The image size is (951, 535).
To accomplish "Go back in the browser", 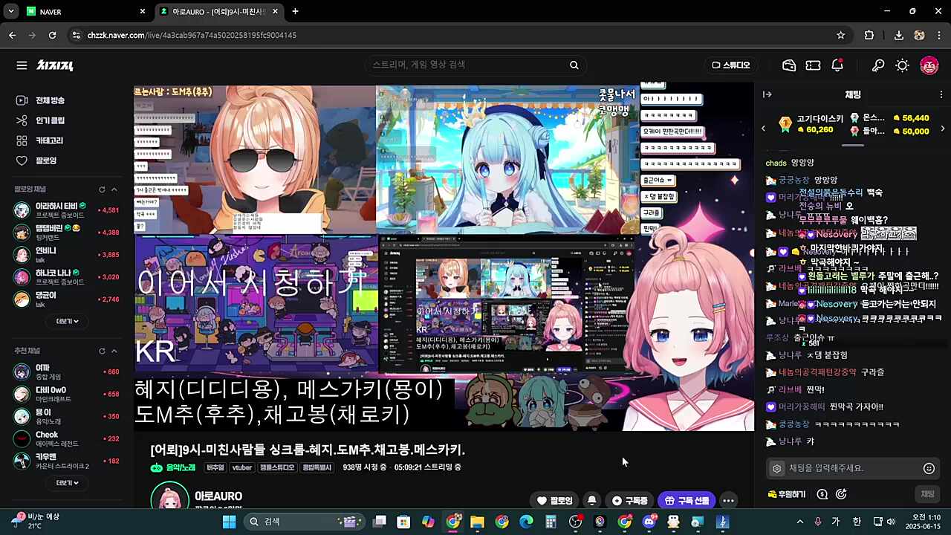I will click(12, 35).
